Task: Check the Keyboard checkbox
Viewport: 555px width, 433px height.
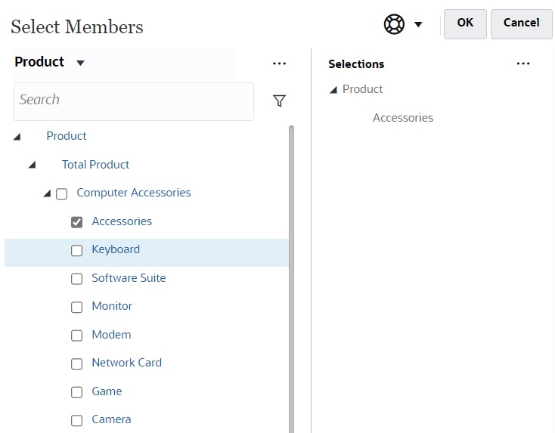Action: click(x=76, y=250)
